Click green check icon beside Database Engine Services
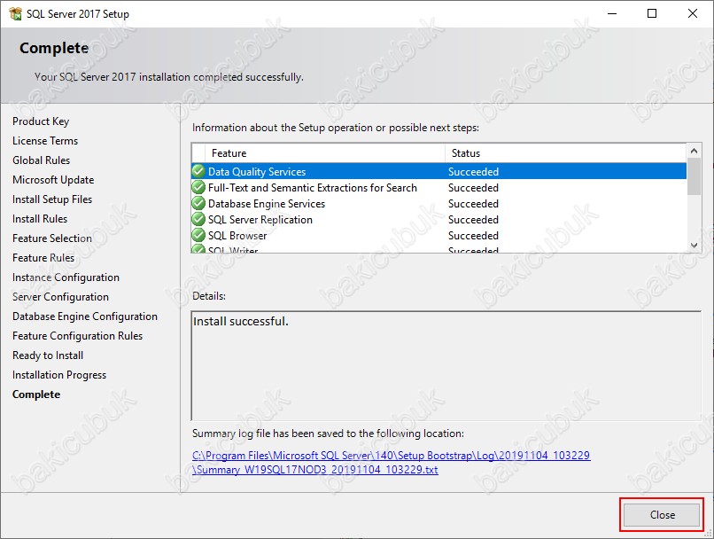 (x=198, y=203)
